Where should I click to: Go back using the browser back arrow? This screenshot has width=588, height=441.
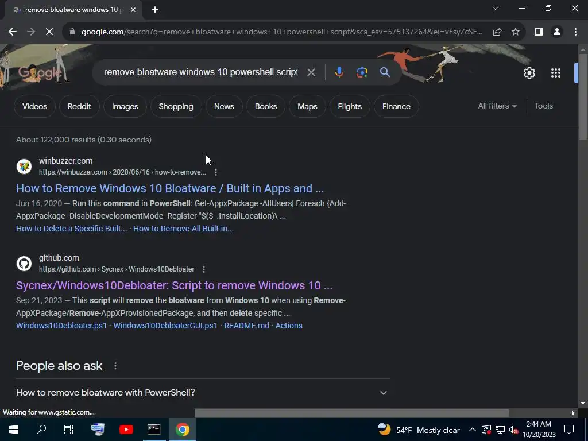click(13, 32)
